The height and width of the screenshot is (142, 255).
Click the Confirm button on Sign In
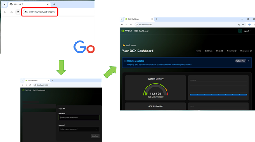95,136
